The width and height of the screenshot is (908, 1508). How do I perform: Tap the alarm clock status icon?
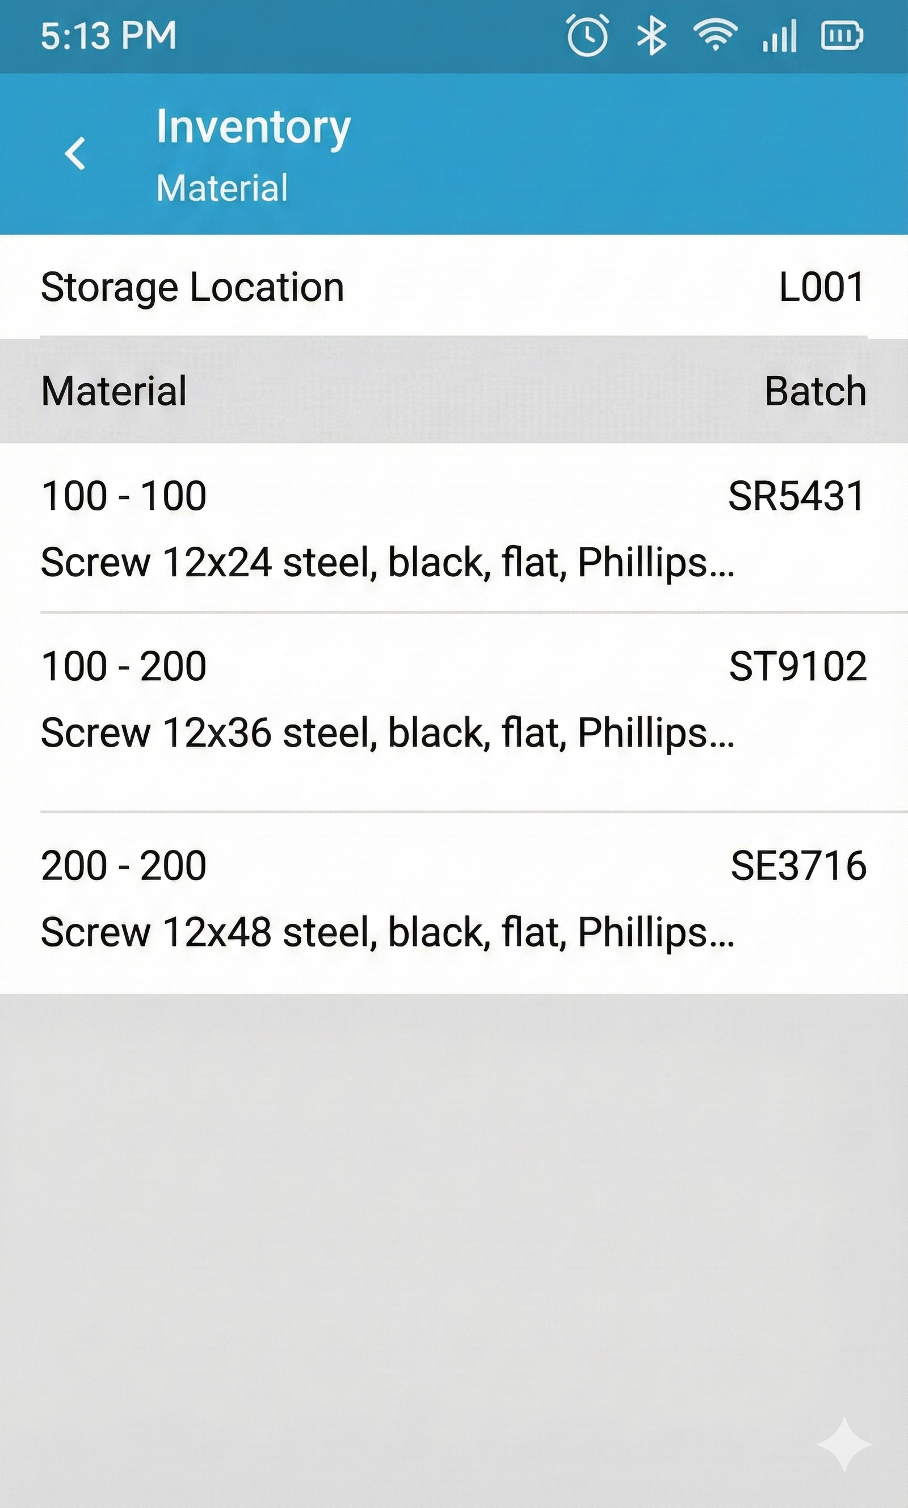tap(587, 36)
